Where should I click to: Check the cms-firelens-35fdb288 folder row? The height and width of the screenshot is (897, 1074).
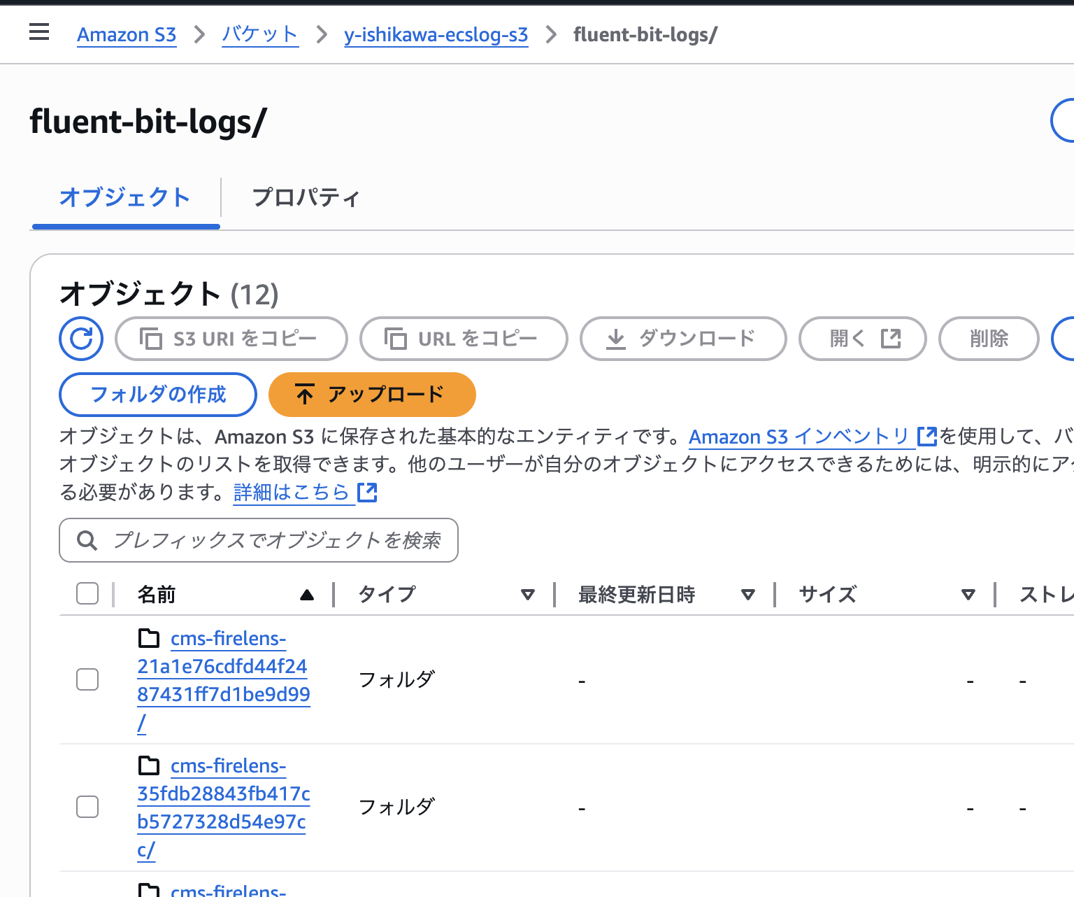coord(87,807)
